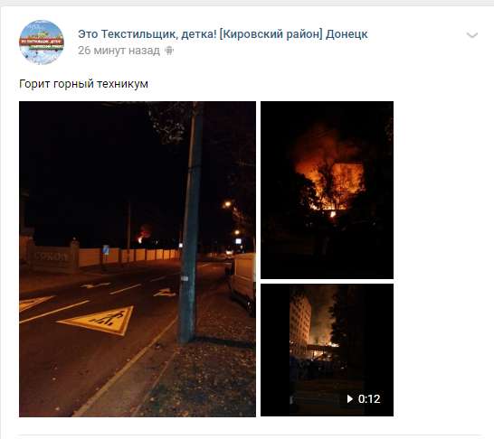Viewport: 494px width, 439px height.
Task: Open the post via '26 минут назад' timestamp
Action: pyautogui.click(x=119, y=51)
